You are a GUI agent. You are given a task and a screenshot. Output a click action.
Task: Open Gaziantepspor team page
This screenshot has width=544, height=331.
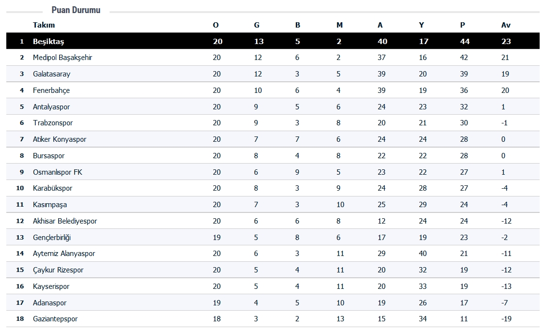[55, 319]
